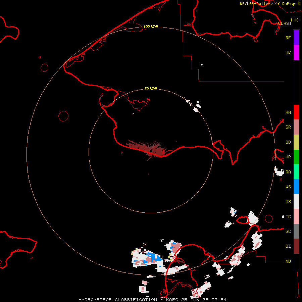Select the GC gray legend swatch
Image resolution: width=302 pixels, height=302 pixels.
pos(296,231)
